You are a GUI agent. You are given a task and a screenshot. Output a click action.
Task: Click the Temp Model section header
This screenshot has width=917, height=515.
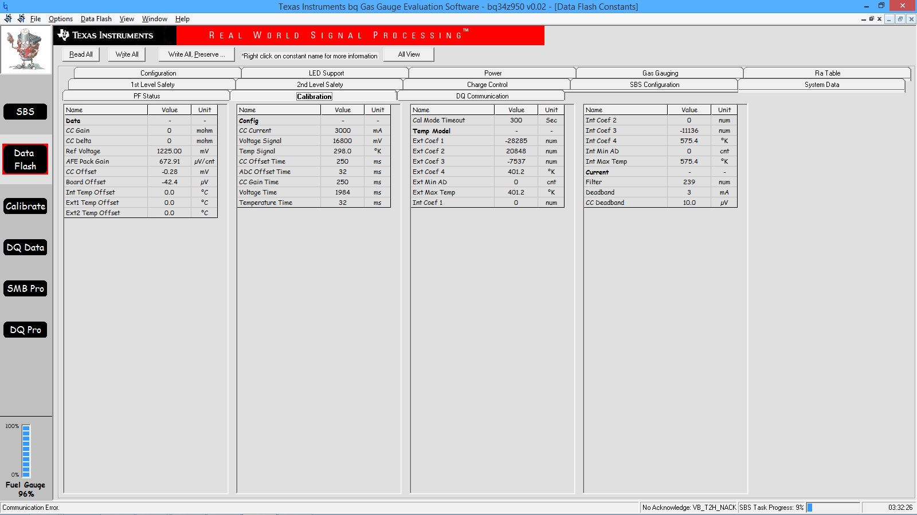click(x=432, y=131)
